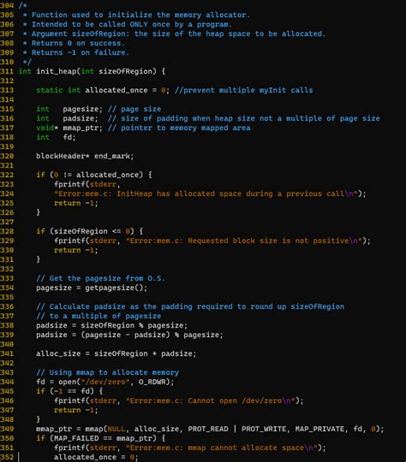Click 'MAP_FAILED' on line 350
The height and width of the screenshot is (462, 406).
coord(76,438)
